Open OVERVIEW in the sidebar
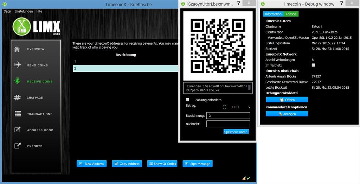This screenshot has width=360, height=184. pyautogui.click(x=36, y=49)
